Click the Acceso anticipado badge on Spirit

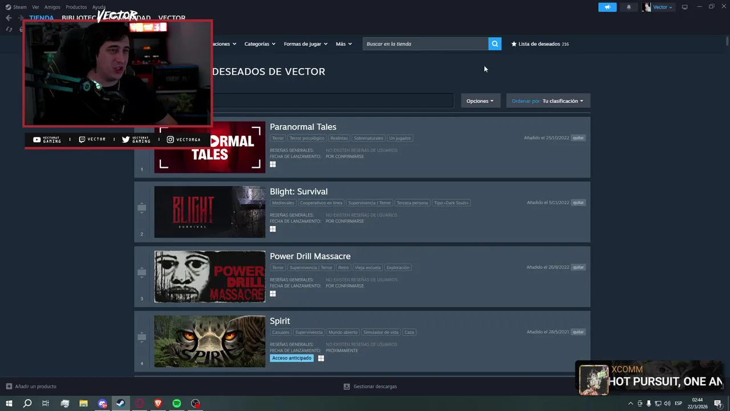pos(292,358)
